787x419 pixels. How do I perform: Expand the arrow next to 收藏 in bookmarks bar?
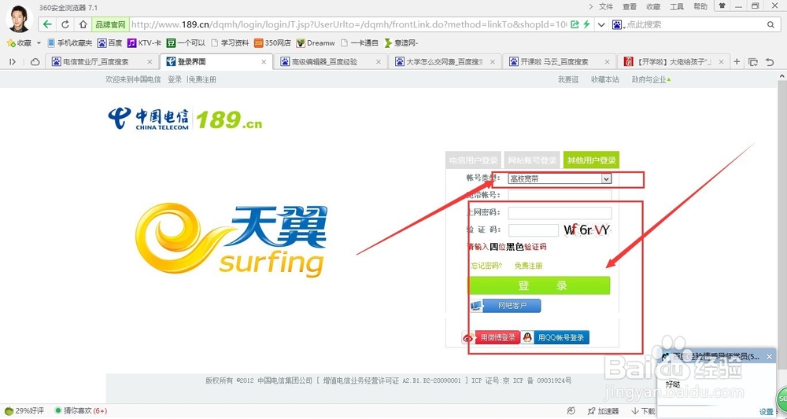tap(39, 43)
